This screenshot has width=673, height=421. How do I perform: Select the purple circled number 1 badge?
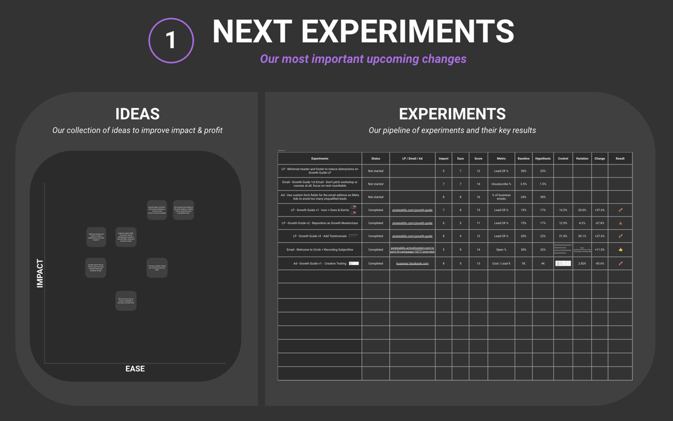click(171, 41)
